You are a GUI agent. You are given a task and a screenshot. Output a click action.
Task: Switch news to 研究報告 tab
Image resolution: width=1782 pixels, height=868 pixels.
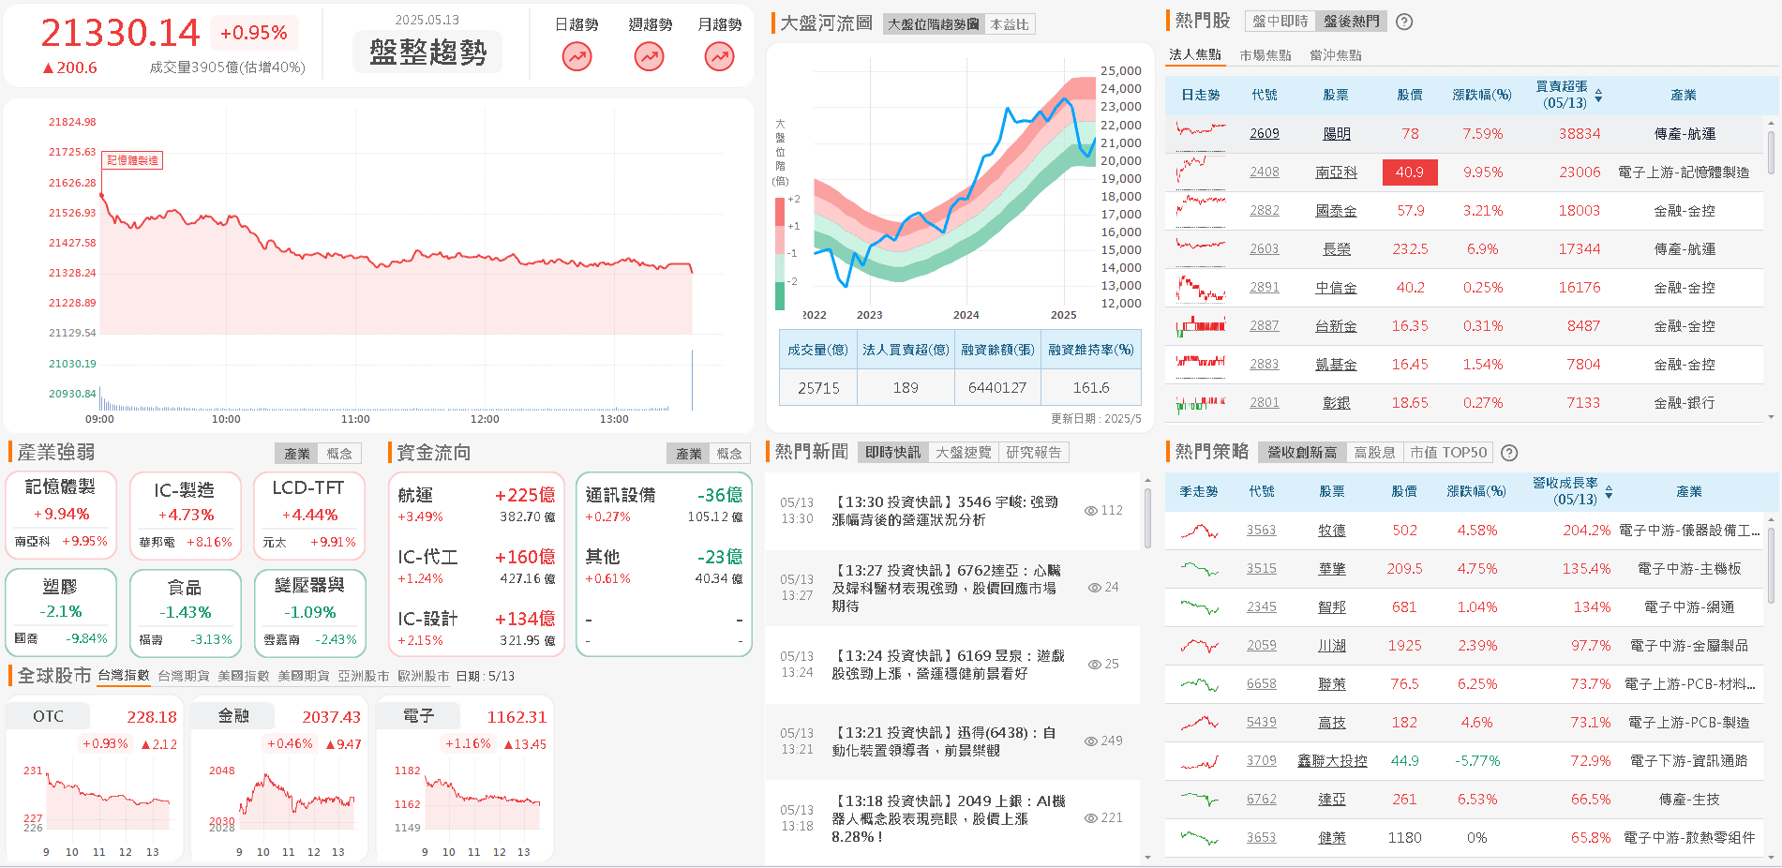1033,453
